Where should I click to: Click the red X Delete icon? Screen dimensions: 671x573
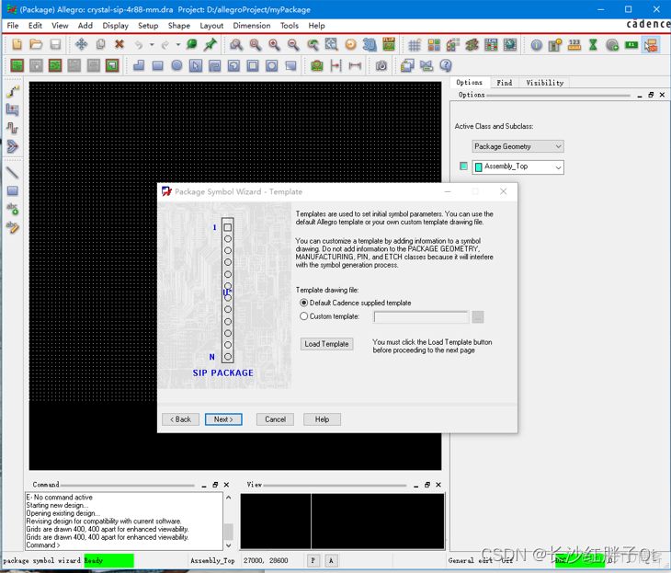[x=119, y=44]
